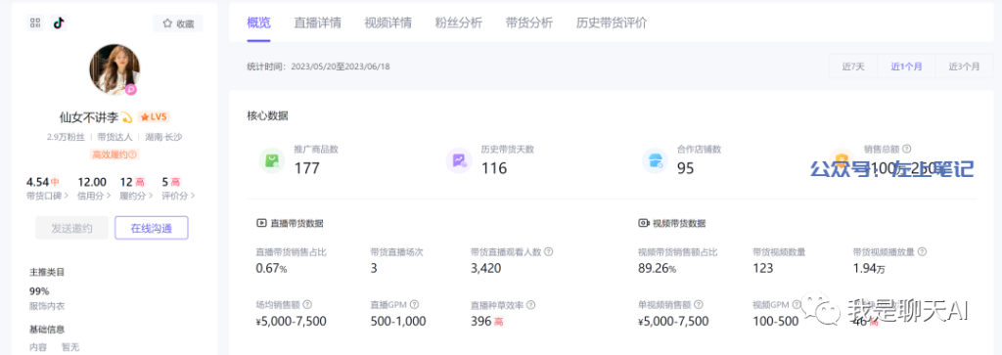Viewport: 1002px width, 355px height.
Task: Select the 近1个月 time range
Action: coord(907,67)
